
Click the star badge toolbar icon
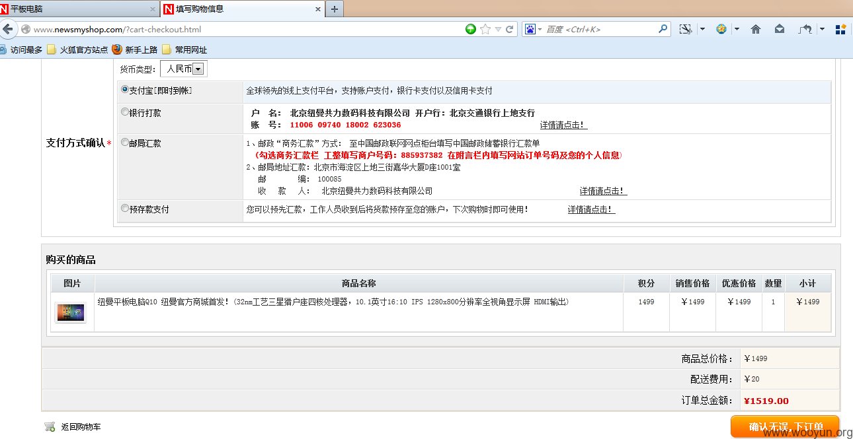721,29
